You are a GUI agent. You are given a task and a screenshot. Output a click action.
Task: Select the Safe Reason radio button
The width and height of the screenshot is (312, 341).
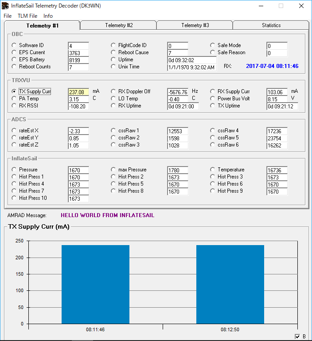click(213, 52)
